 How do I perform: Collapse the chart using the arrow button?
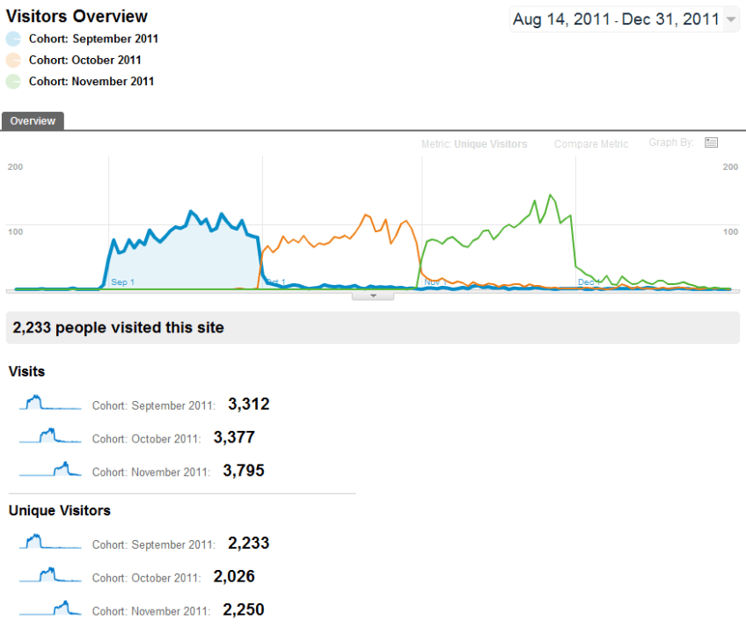[372, 296]
